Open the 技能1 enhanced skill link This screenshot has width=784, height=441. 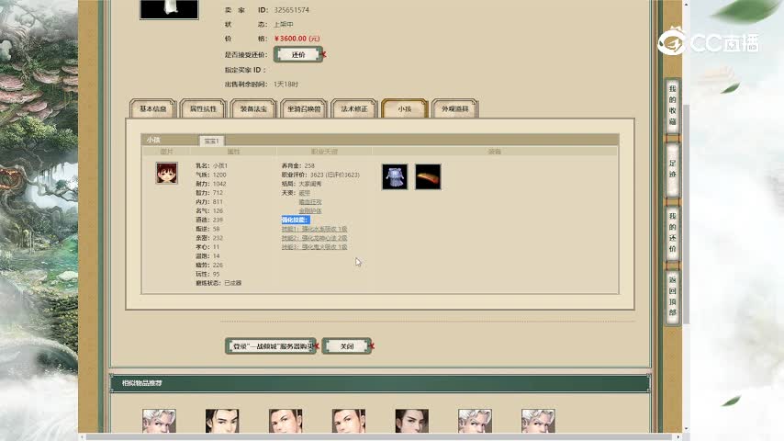click(x=314, y=229)
